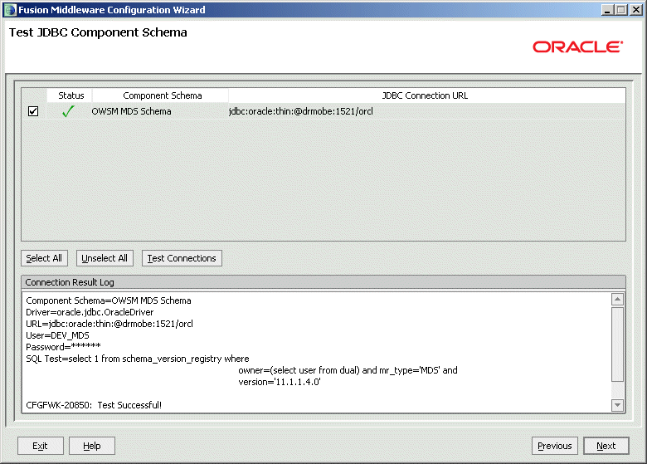
Task: Click the SQL Test=select 1 log line
Action: tap(138, 359)
